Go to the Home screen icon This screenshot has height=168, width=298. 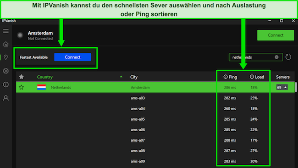(x=6, y=44)
